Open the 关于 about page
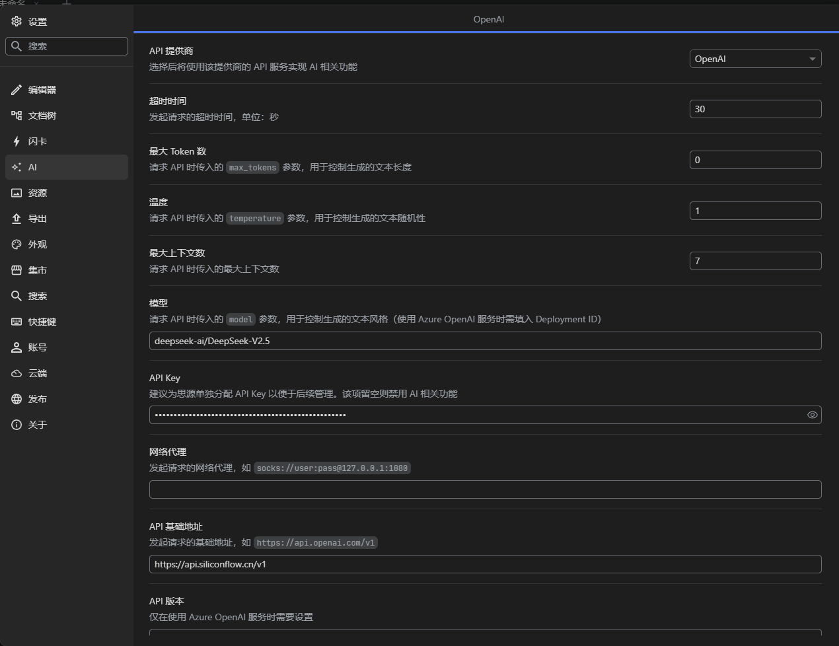 [37, 425]
